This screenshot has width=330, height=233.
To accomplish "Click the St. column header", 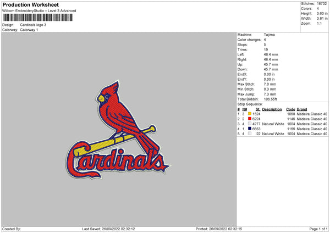I will [x=258, y=109].
